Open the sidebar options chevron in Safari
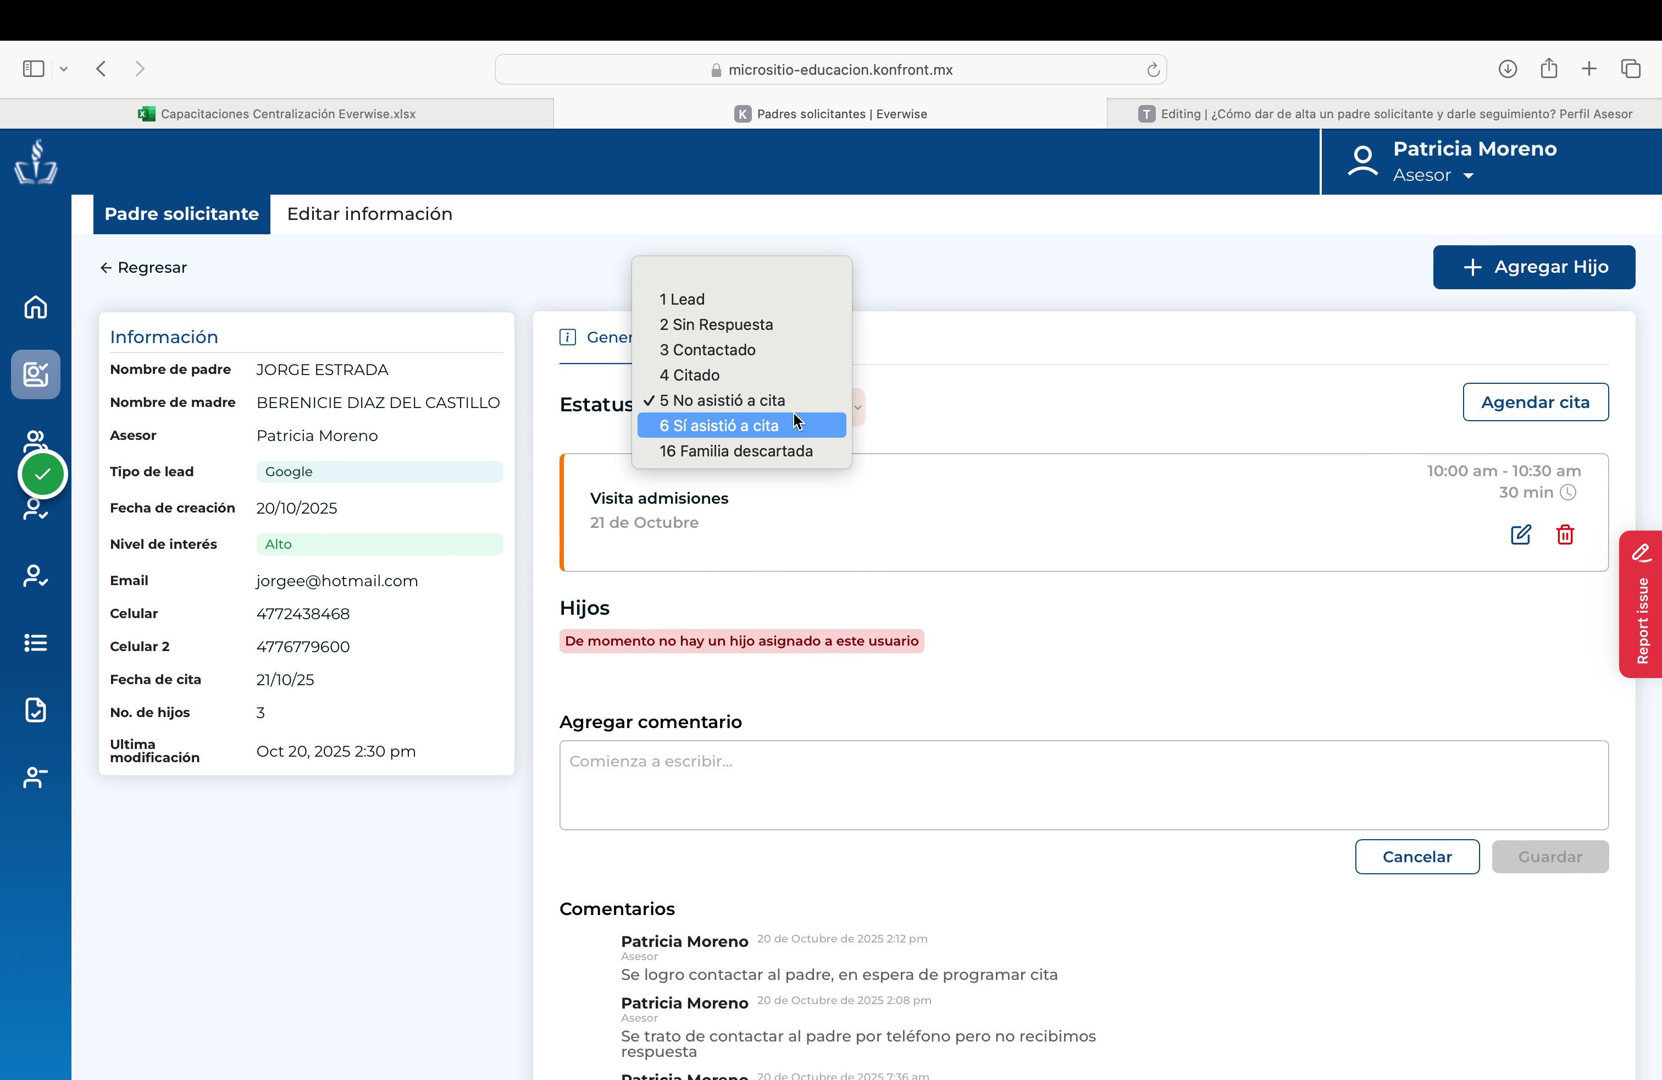This screenshot has height=1080, width=1662. 64,68
